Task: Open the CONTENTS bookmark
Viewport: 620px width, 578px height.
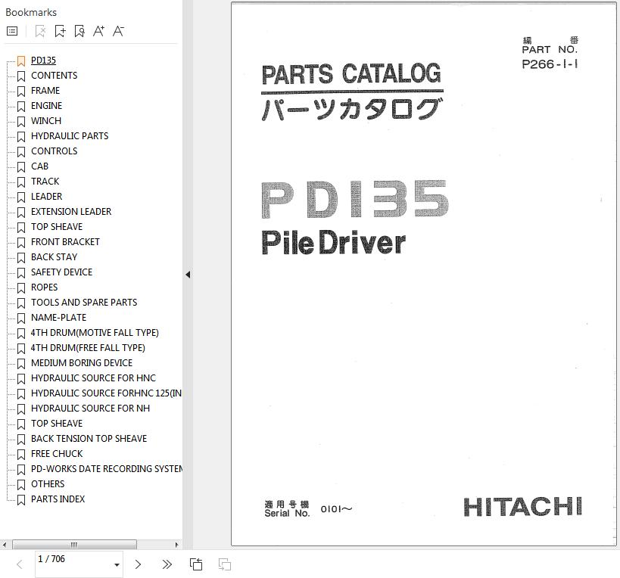Action: coord(55,76)
